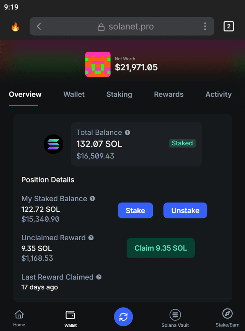Switch to the Wallet tab at top
245x331 pixels.
(x=74, y=94)
